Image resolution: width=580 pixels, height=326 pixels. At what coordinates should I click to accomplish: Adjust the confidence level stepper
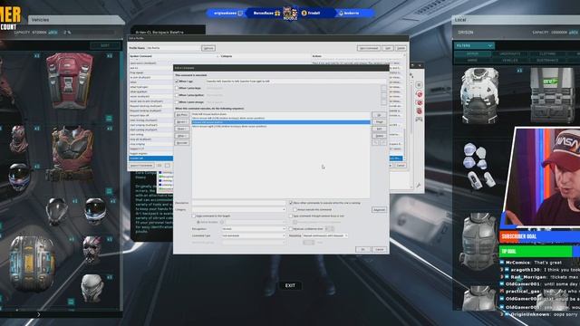(330, 229)
